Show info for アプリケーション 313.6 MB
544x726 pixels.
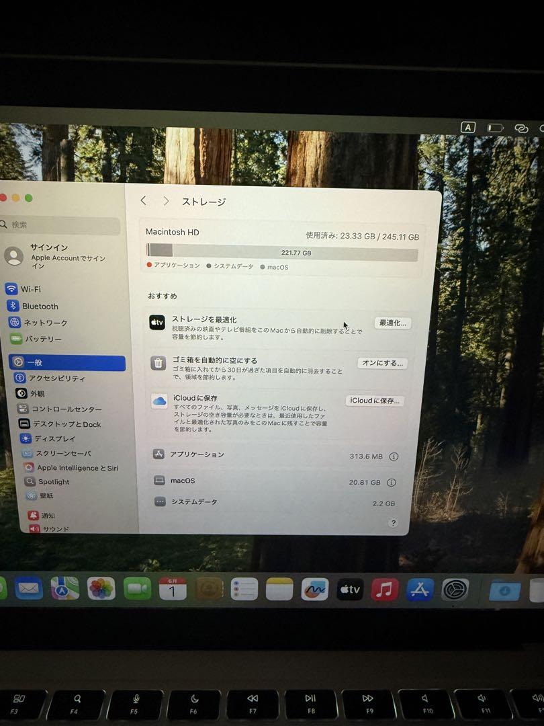394,456
